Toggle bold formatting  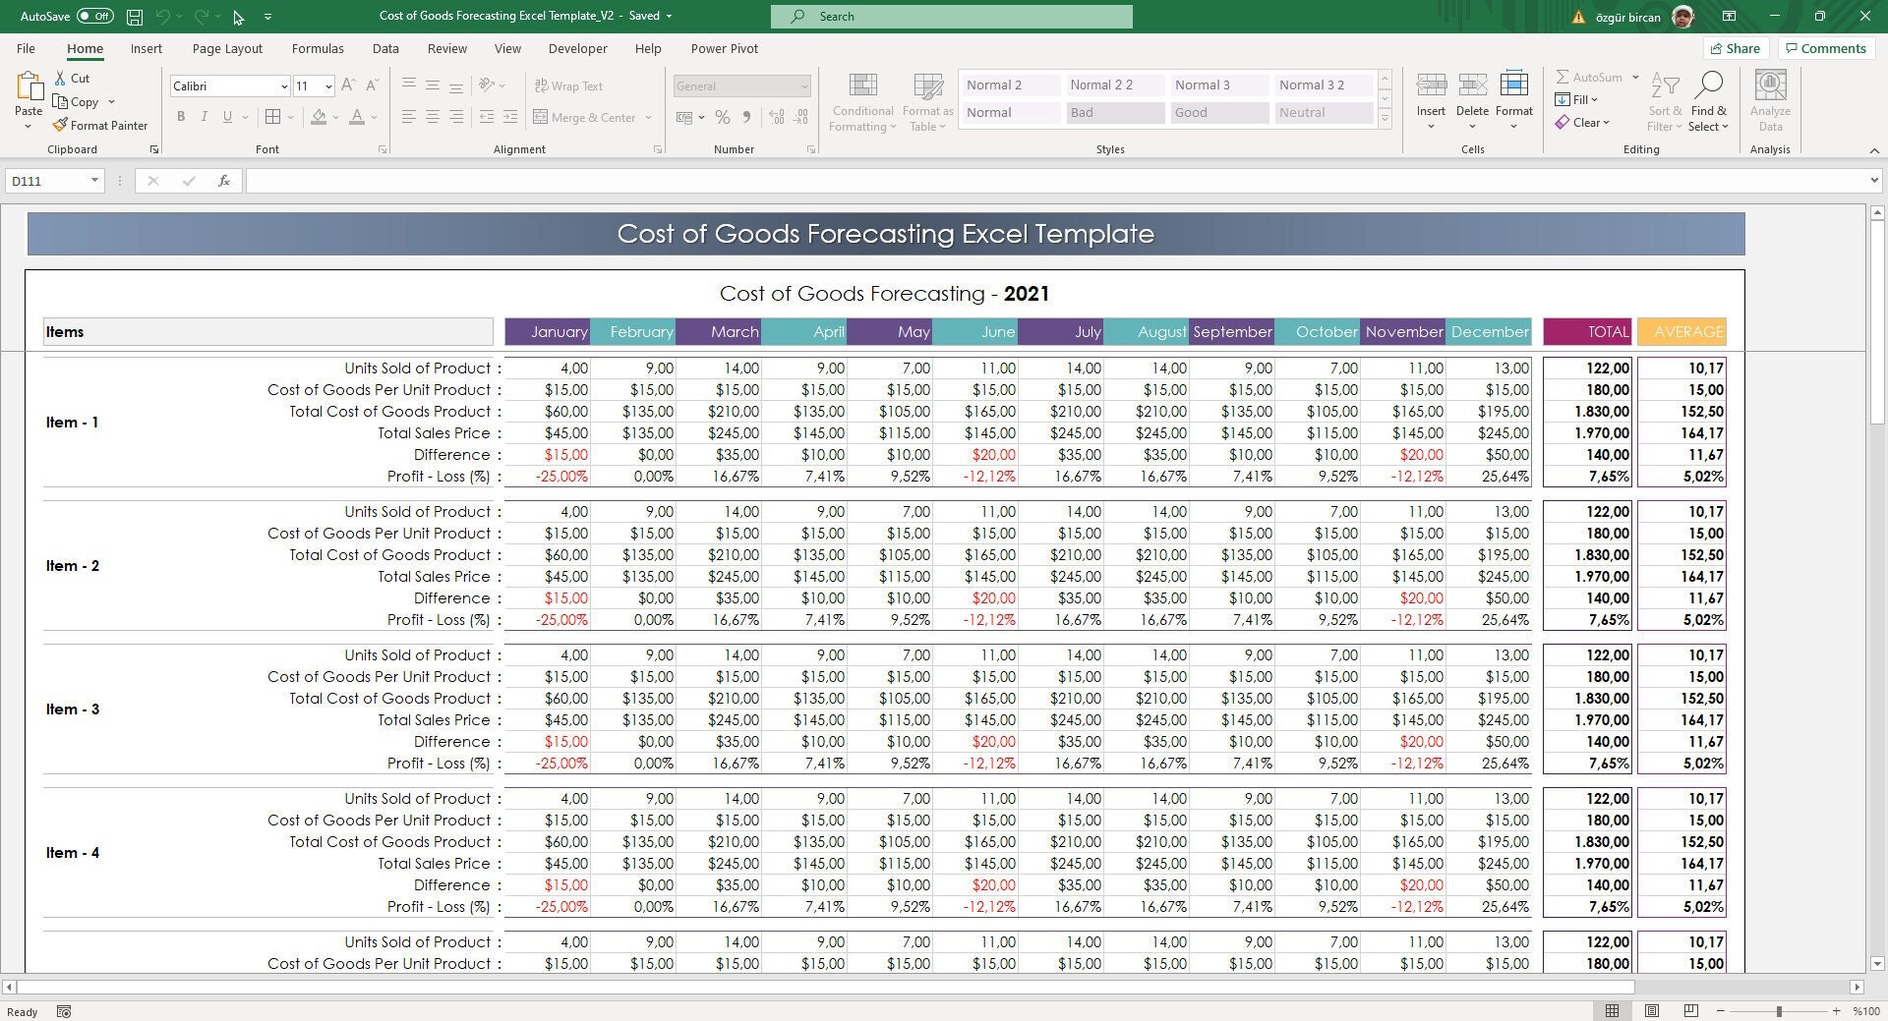(181, 116)
